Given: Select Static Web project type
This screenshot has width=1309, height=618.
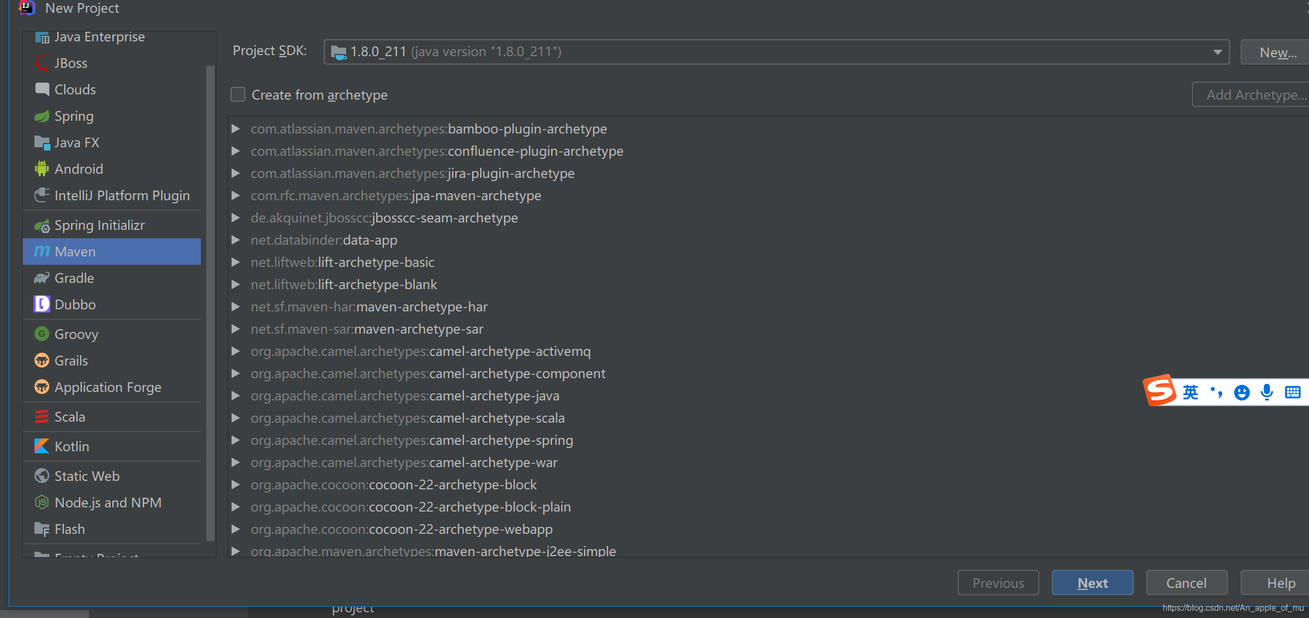Looking at the screenshot, I should (112, 476).
